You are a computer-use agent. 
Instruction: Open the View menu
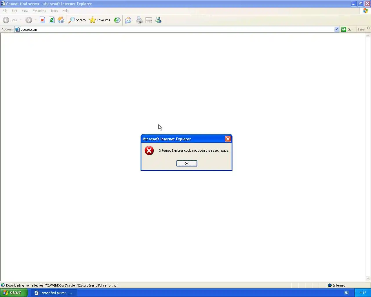pos(25,11)
